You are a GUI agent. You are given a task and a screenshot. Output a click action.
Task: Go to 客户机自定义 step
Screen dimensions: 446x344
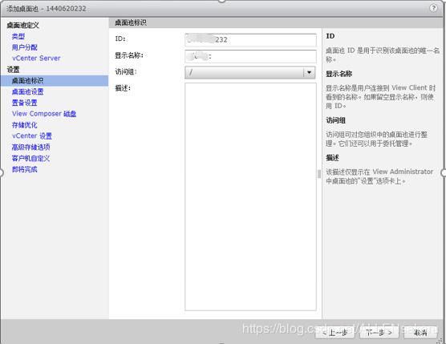[30, 158]
